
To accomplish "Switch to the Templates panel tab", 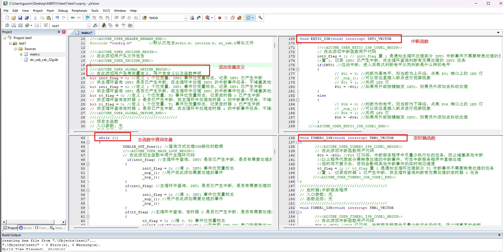I will pyautogui.click(x=58, y=228).
